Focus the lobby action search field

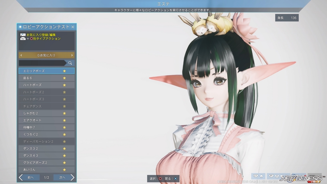coord(42,63)
